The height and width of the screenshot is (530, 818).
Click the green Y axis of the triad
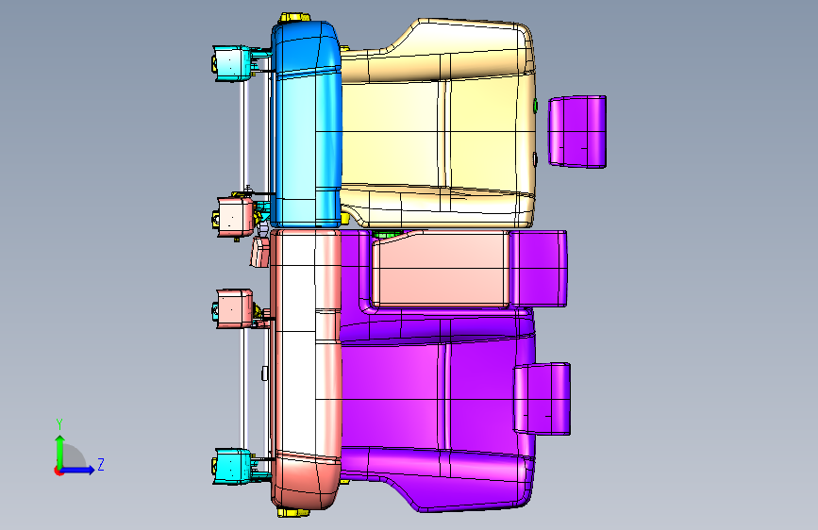60,451
